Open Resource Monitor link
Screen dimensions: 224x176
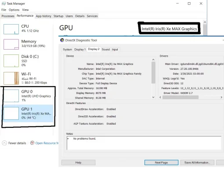pyautogui.click(x=47, y=143)
